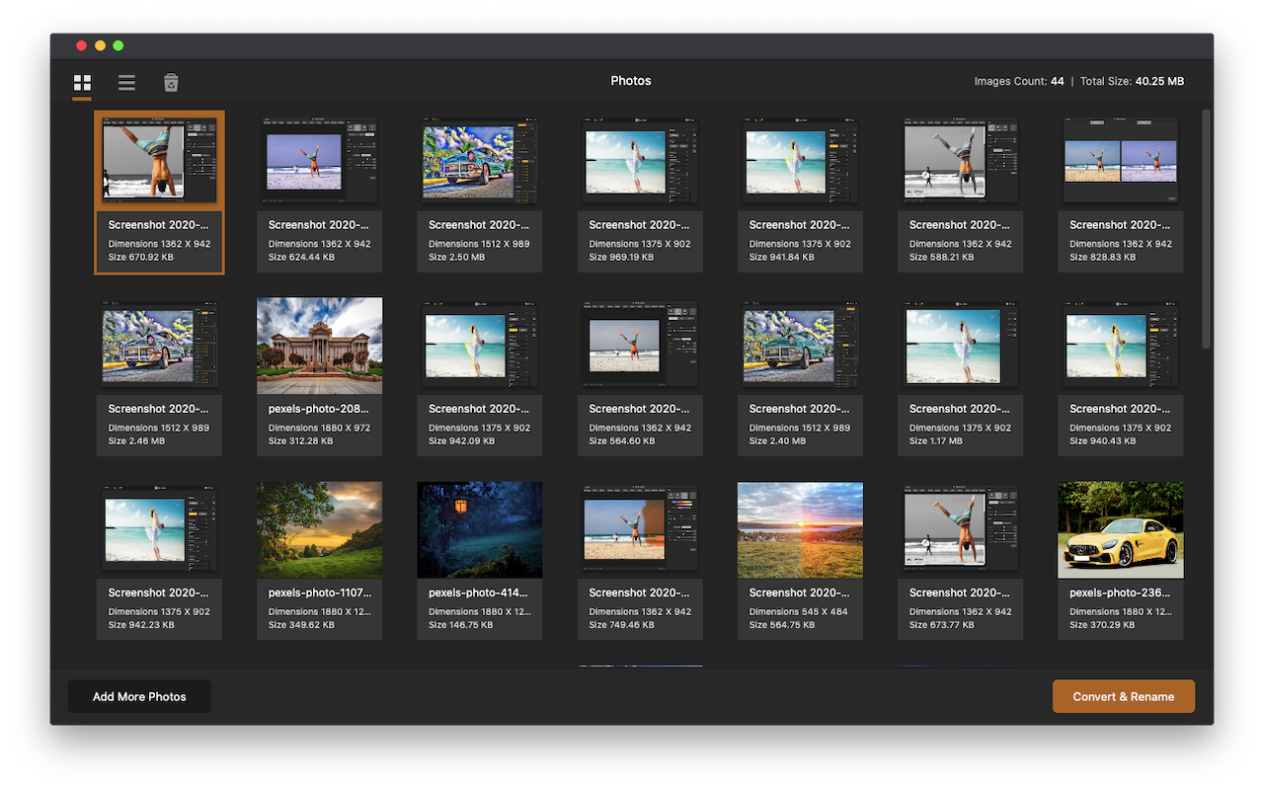
Task: Select the night lantern forest photo
Action: (x=479, y=530)
